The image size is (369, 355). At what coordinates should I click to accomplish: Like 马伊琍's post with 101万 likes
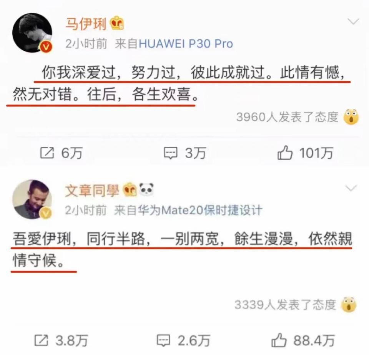click(305, 153)
